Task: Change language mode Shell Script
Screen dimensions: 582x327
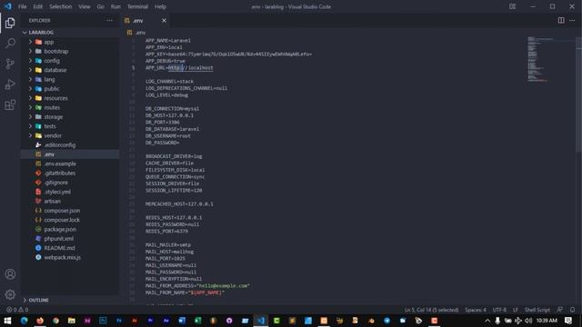Action: coord(537,310)
